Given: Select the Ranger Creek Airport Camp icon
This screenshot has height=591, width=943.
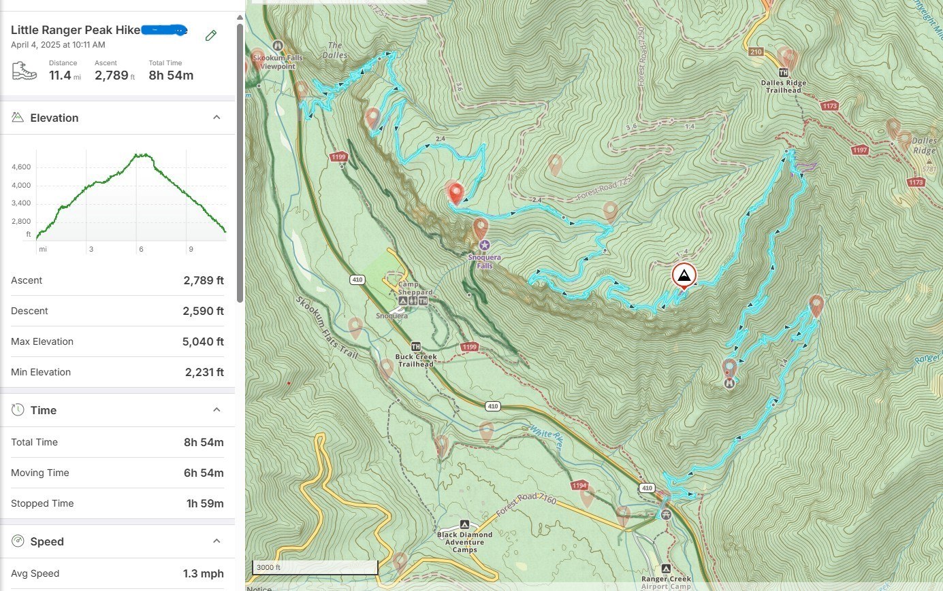Looking at the screenshot, I should [x=666, y=569].
